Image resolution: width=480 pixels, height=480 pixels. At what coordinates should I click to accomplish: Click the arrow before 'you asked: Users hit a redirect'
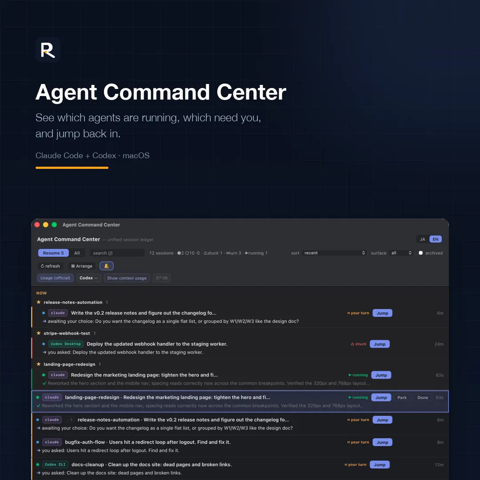coord(39,450)
